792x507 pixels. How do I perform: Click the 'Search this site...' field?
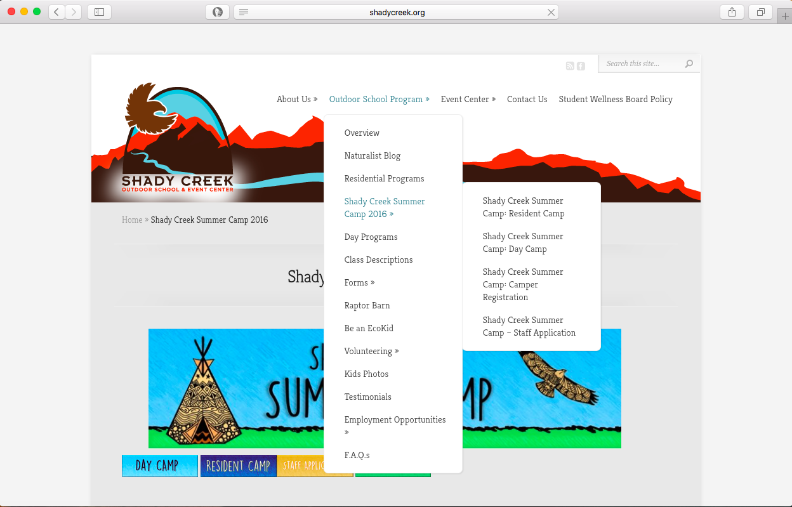(642, 63)
